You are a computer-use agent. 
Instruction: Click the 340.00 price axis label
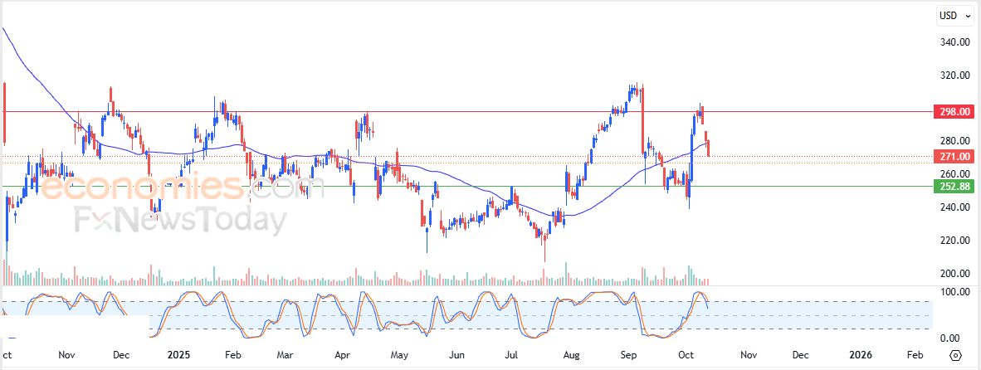(954, 42)
